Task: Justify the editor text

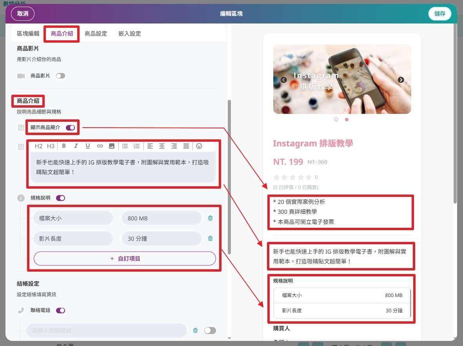Action: [186, 146]
